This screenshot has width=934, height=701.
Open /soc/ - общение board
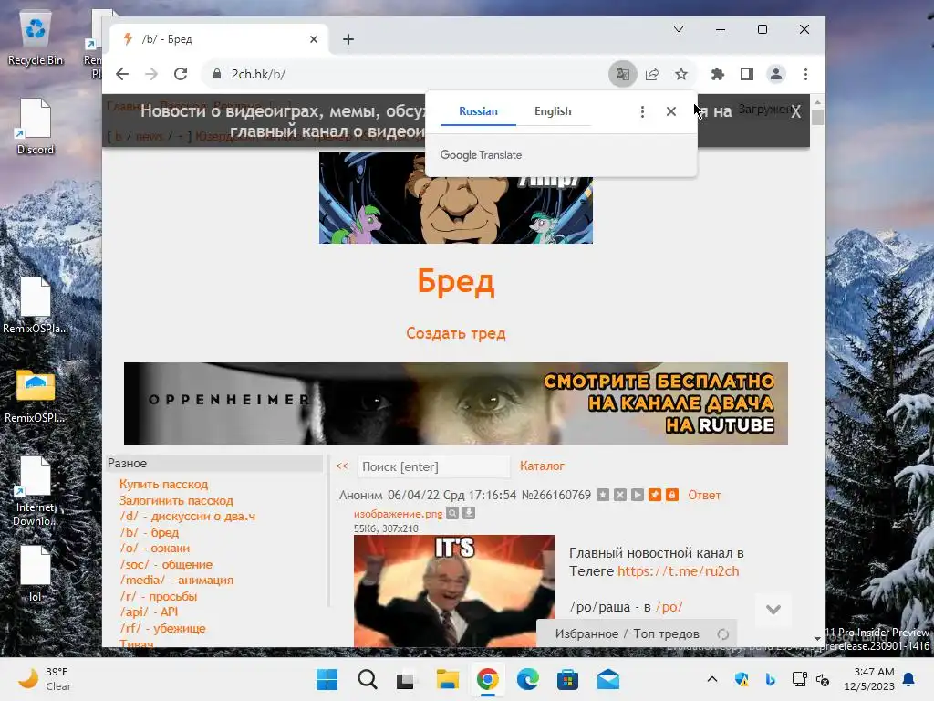click(166, 564)
